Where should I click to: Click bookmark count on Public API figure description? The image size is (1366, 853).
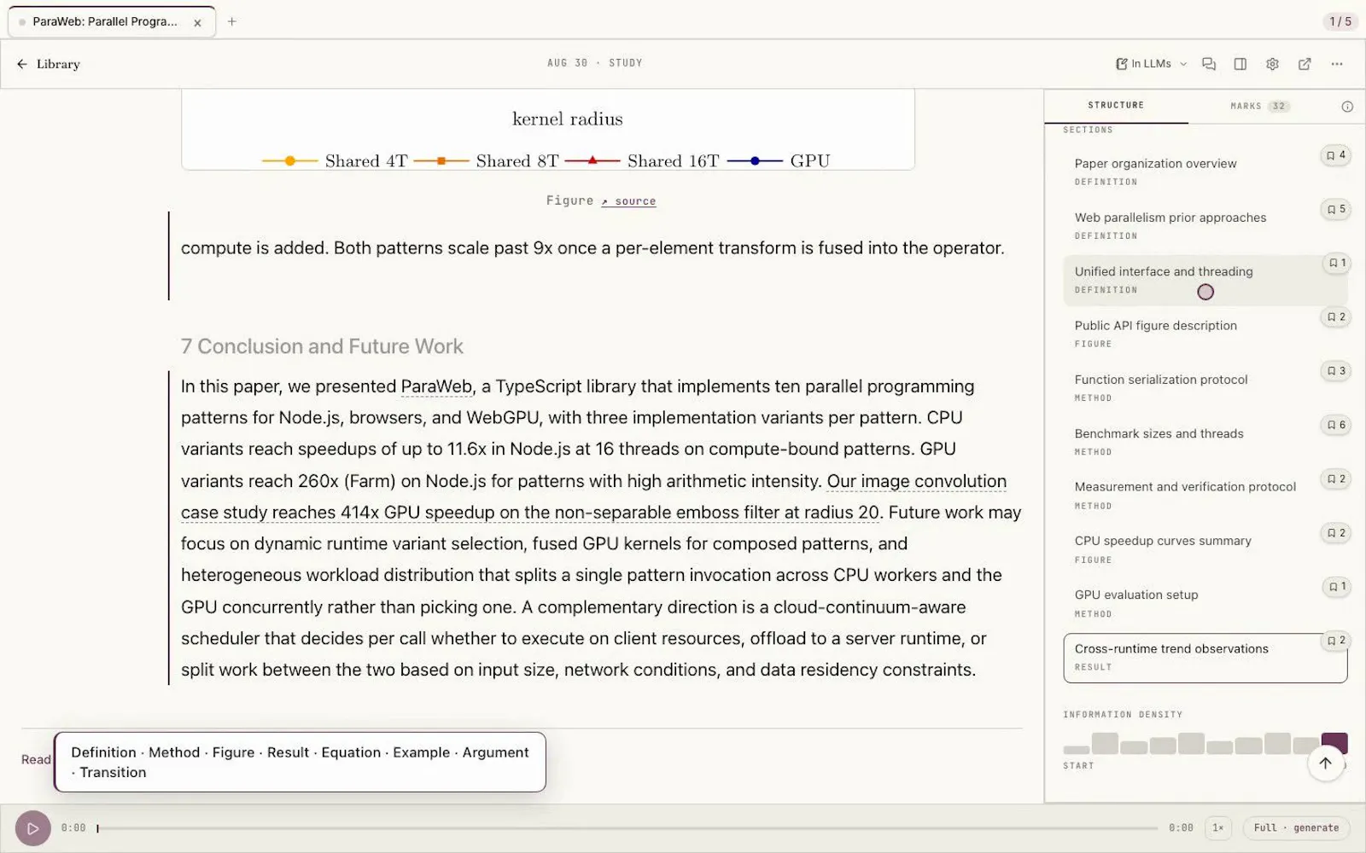click(1335, 317)
